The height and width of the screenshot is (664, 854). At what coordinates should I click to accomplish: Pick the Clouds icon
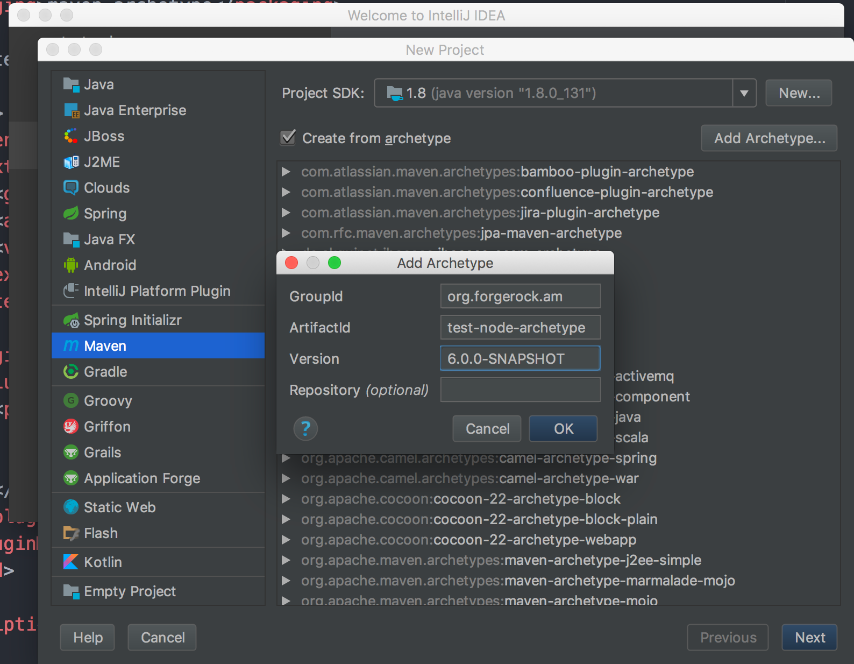71,188
